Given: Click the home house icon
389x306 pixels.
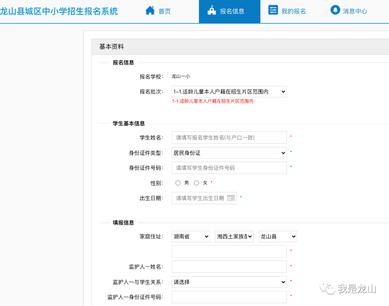Looking at the screenshot, I should coord(150,10).
